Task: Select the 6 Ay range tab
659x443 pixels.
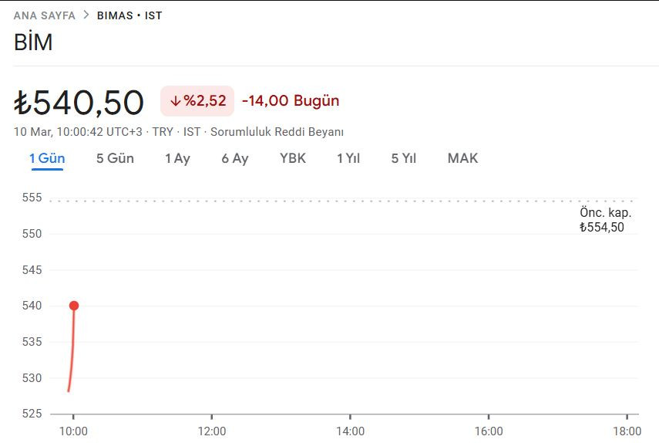Action: tap(235, 158)
